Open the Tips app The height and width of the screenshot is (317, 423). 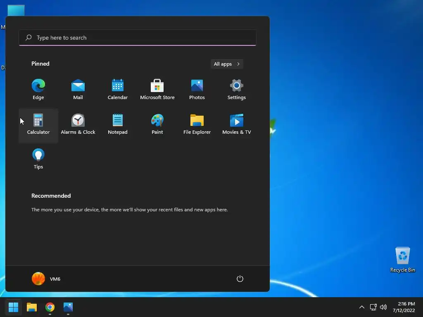click(x=38, y=160)
